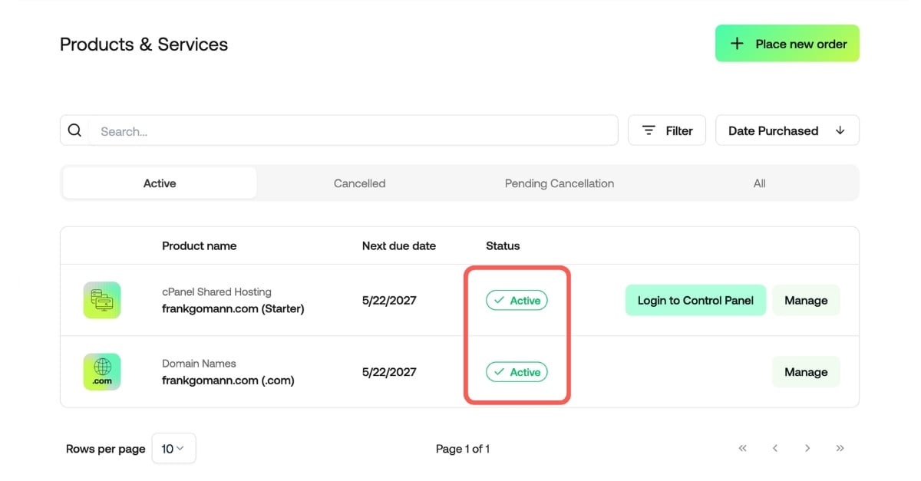Go to next page arrow
Screen dimensions: 921x481
pos(807,448)
